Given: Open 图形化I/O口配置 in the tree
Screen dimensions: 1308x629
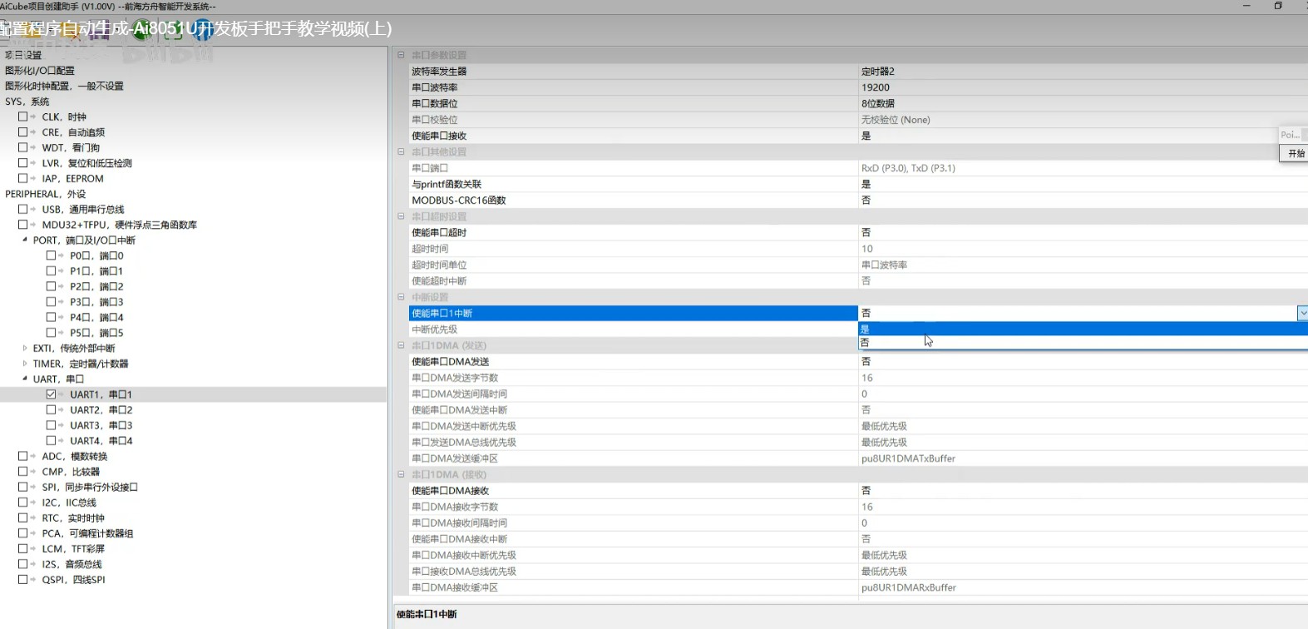Looking at the screenshot, I should tap(40, 71).
